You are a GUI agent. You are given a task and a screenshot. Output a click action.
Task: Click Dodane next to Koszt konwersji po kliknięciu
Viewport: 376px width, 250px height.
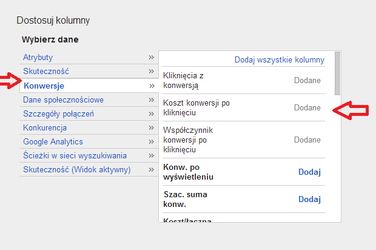point(307,107)
